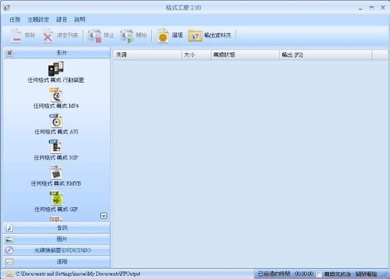Choose the convert to GIF icon
The width and height of the screenshot is (390, 279).
point(56,198)
